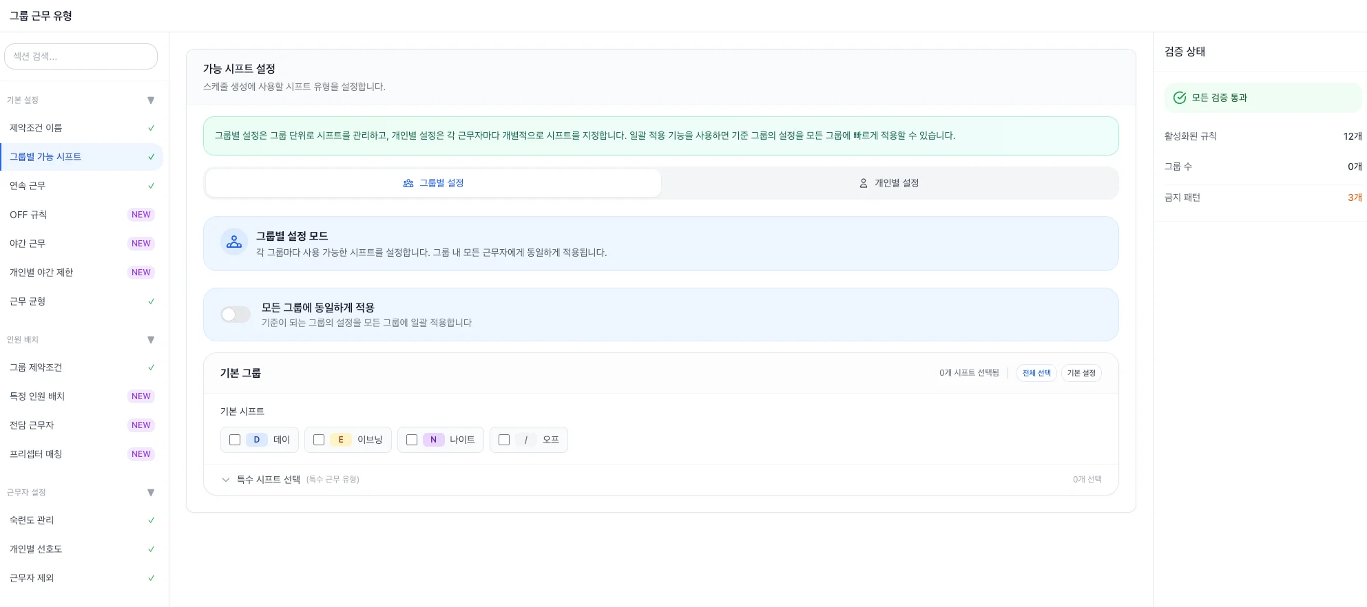Click the 그룹 수 value 0개
This screenshot has width=1367, height=607.
pos(1355,167)
